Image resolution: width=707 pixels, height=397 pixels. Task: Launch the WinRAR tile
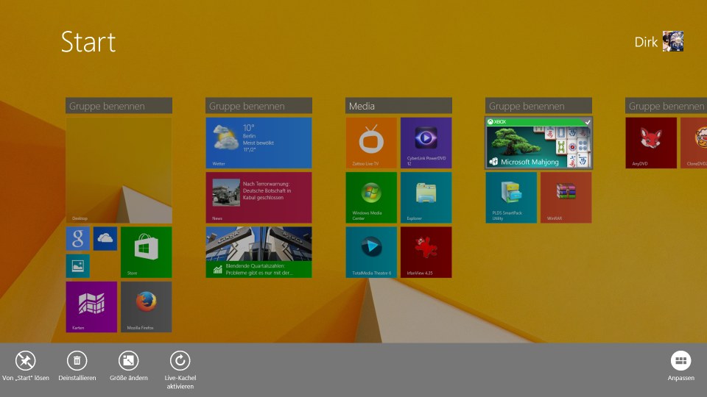[566, 198]
